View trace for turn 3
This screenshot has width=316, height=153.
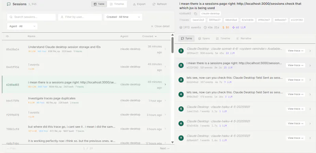pyautogui.click(x=295, y=80)
